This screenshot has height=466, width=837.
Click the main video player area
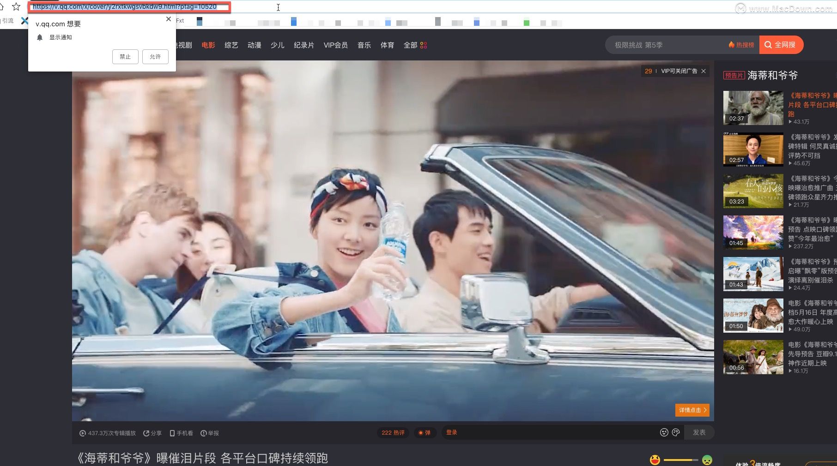click(x=393, y=241)
